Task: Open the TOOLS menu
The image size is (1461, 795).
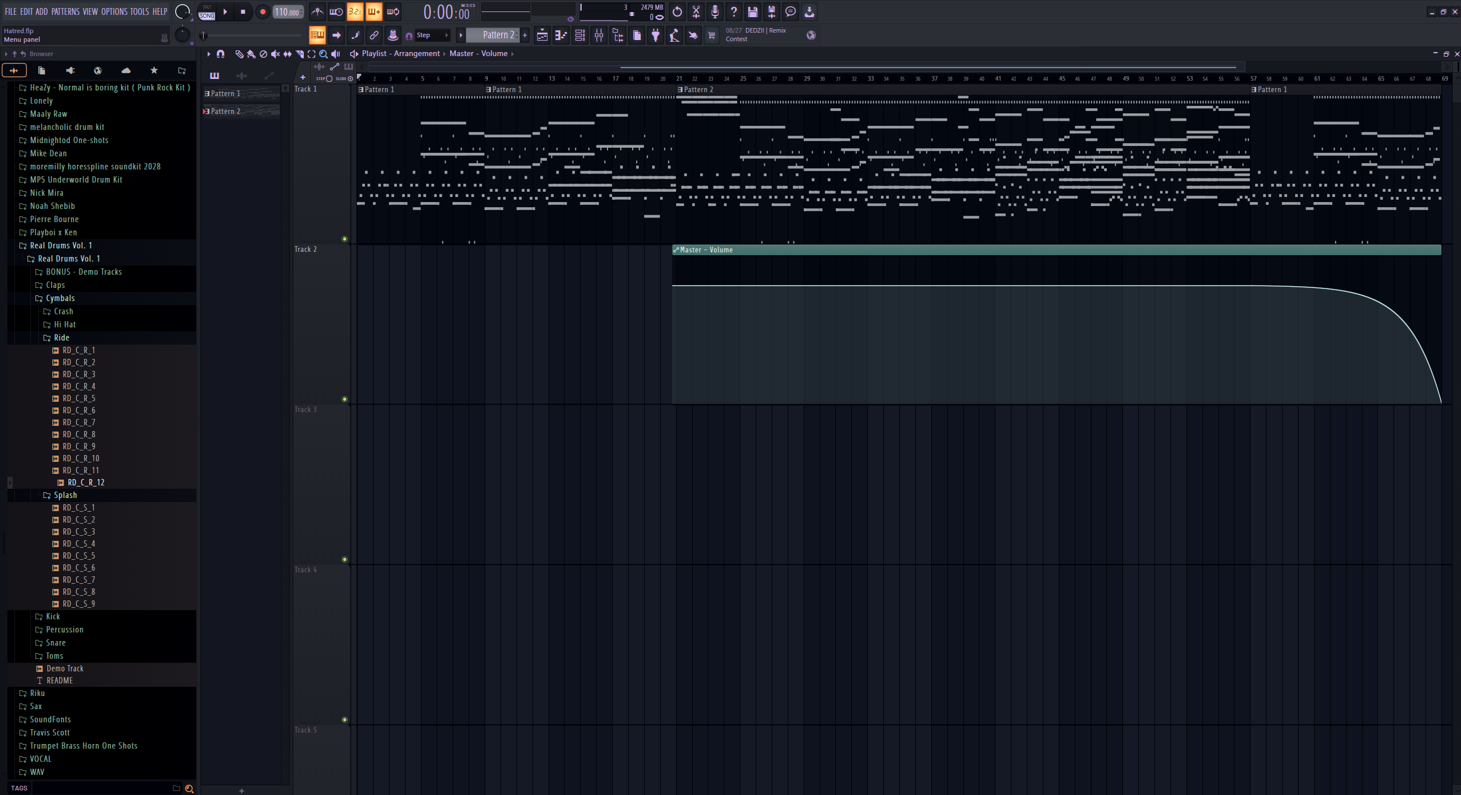Action: pos(139,11)
